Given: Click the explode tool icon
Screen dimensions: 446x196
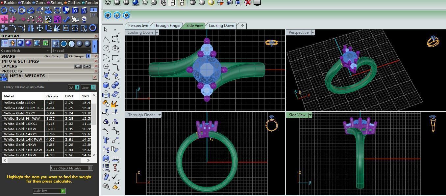Looking at the screenshot, I should point(115,104).
